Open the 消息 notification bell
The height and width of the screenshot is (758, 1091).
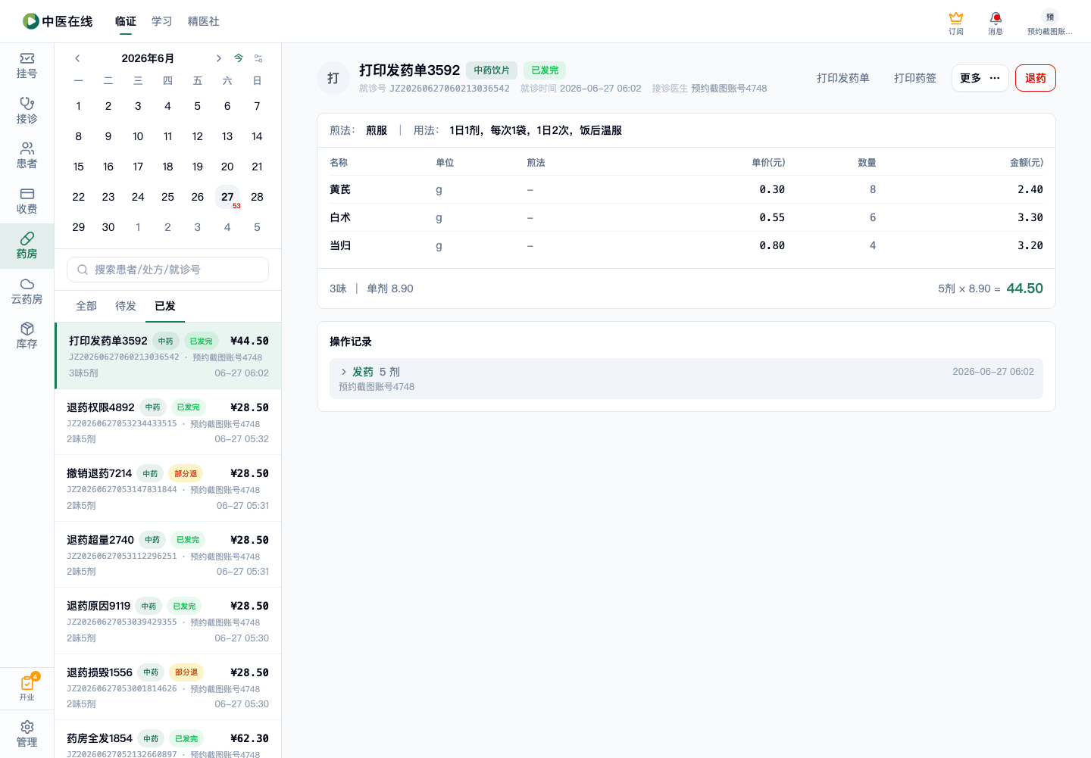pyautogui.click(x=996, y=22)
